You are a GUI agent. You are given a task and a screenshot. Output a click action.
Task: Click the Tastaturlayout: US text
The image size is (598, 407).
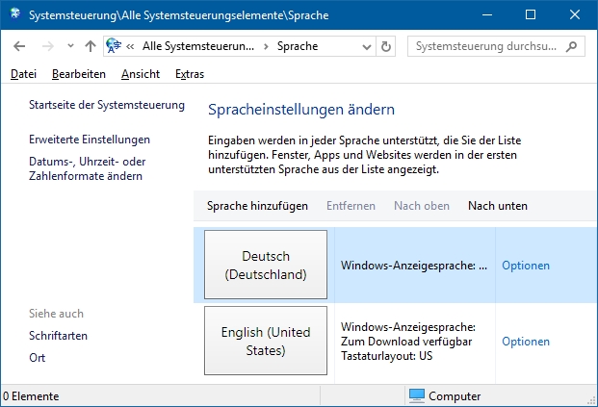point(387,356)
